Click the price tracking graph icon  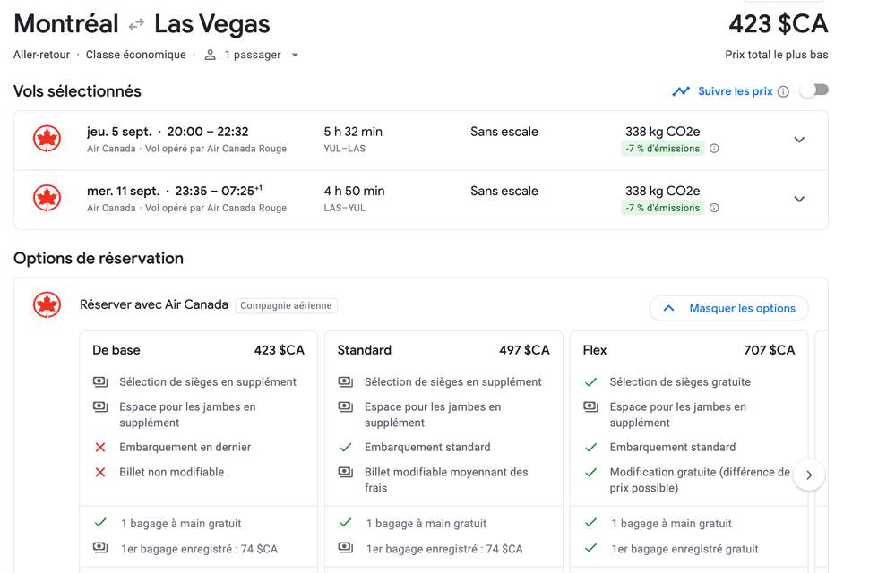tap(683, 90)
